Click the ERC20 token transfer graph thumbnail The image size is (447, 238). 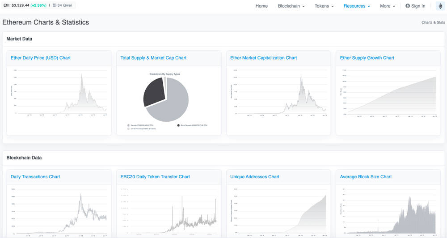[169, 212]
